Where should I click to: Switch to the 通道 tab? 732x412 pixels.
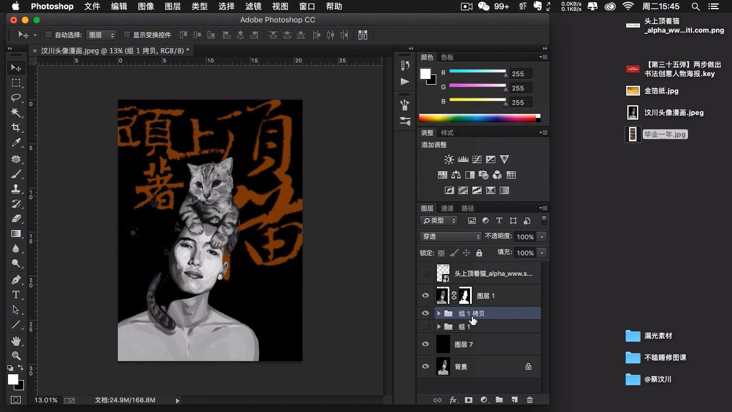click(x=447, y=208)
